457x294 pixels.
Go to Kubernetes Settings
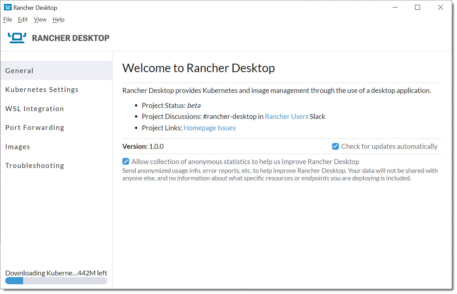pyautogui.click(x=56, y=89)
